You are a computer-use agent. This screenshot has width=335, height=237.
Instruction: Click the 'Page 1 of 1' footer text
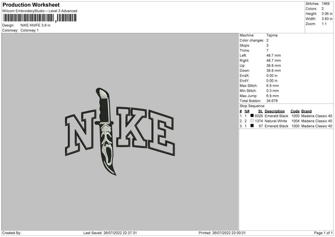[323, 233]
